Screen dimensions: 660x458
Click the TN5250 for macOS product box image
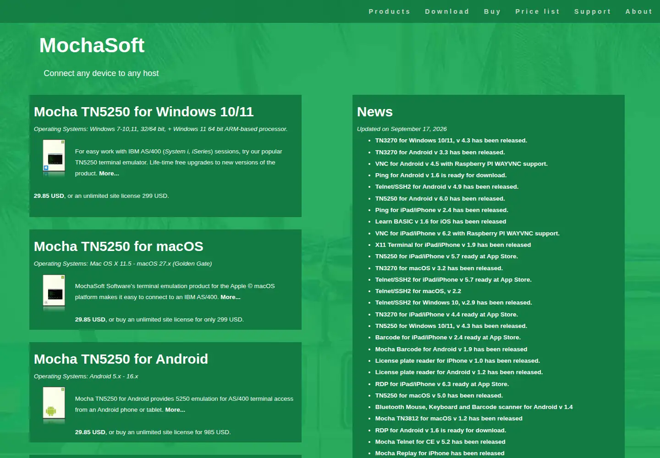(x=54, y=293)
